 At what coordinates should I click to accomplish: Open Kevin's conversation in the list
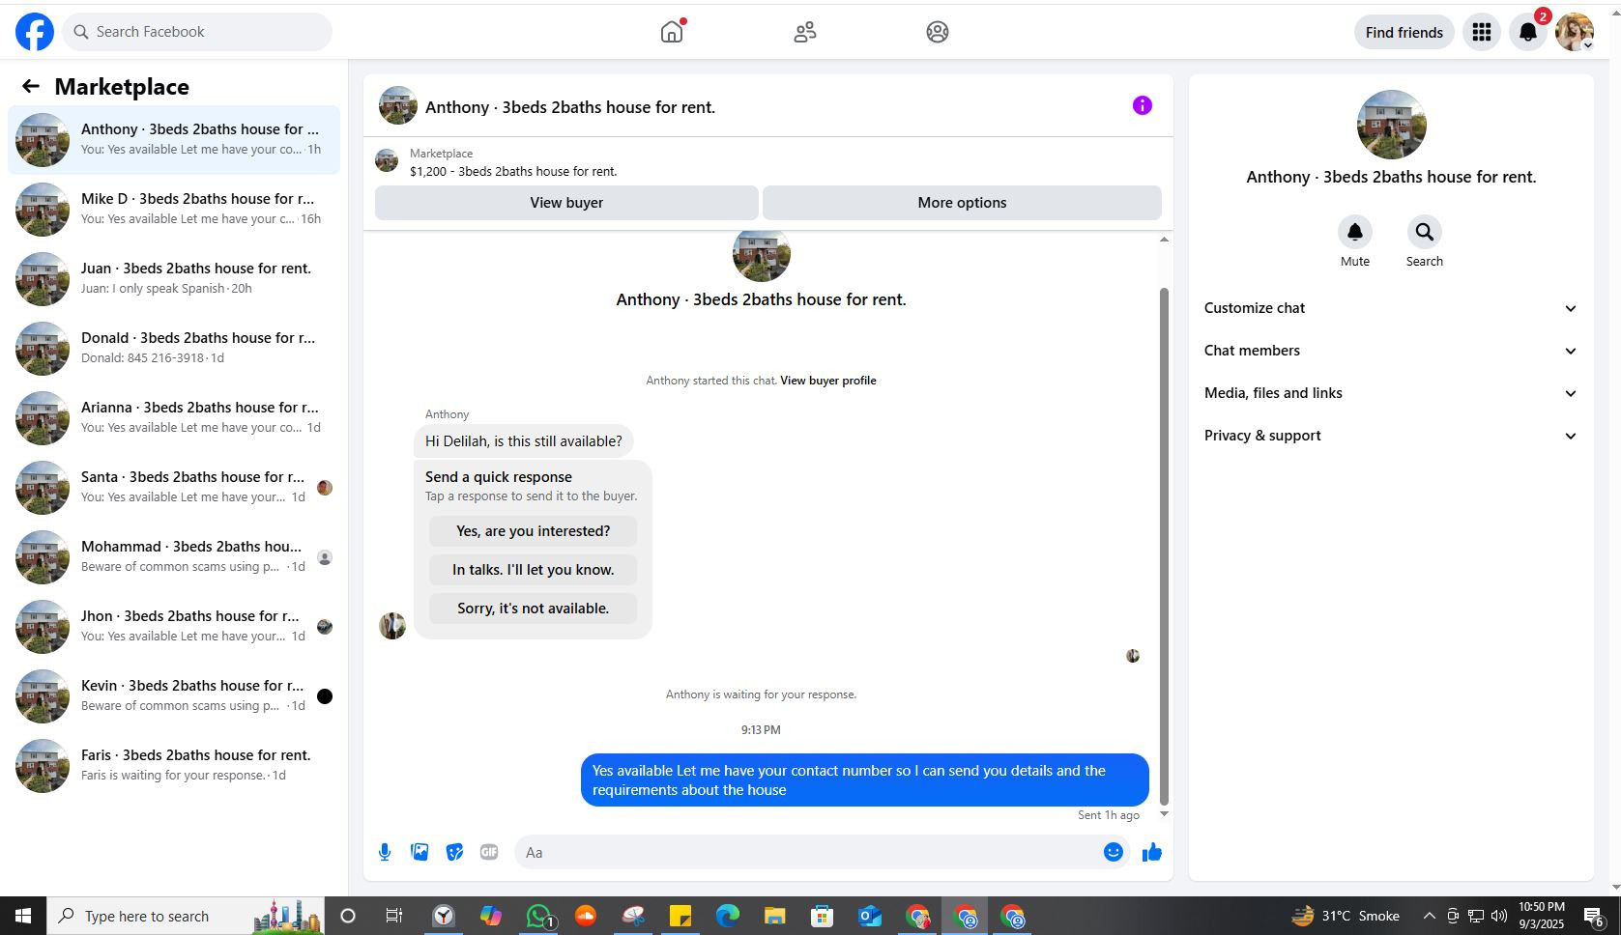(x=174, y=696)
